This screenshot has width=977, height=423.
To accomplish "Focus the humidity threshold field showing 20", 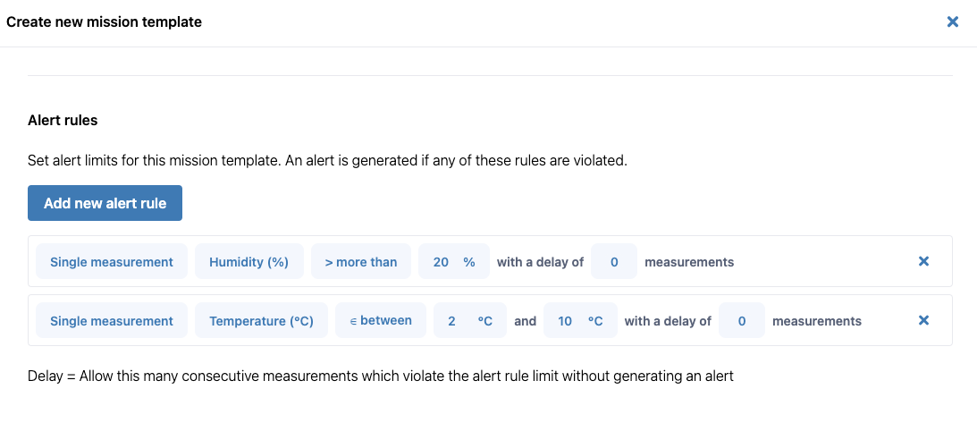I will [441, 262].
